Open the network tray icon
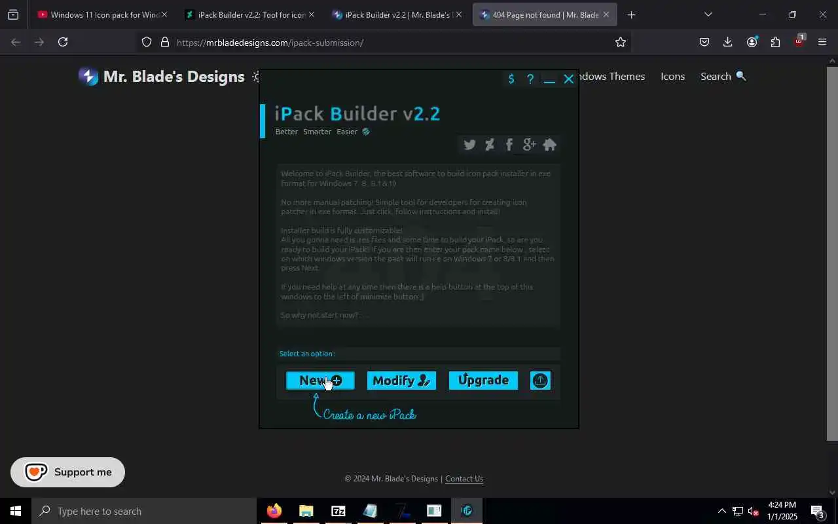838x524 pixels. pos(738,511)
